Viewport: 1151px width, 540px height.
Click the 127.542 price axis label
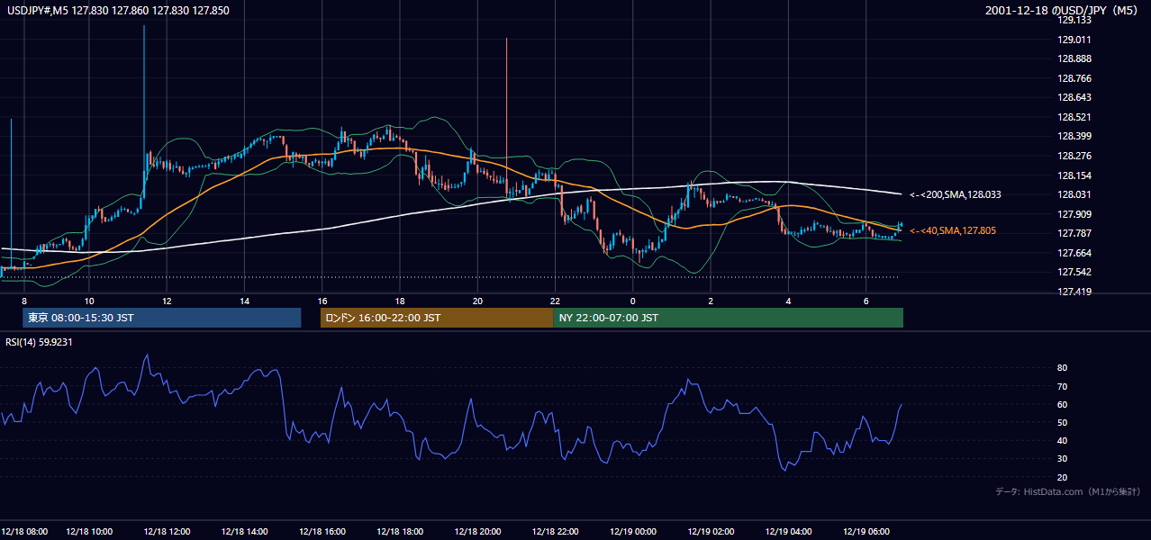click(1074, 272)
